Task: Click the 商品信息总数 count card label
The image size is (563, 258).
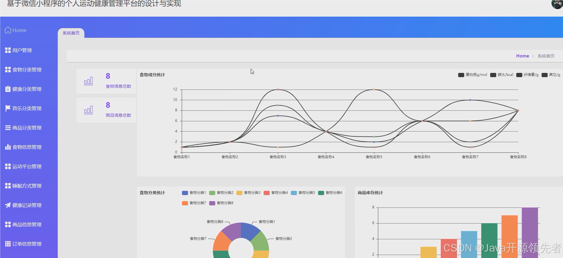Action: 118,115
